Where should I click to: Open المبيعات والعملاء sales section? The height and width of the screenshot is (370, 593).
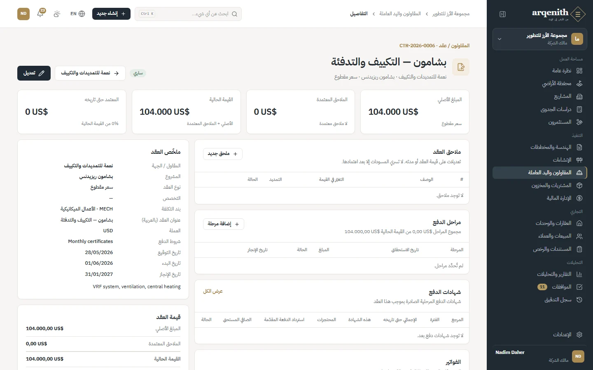(540, 236)
